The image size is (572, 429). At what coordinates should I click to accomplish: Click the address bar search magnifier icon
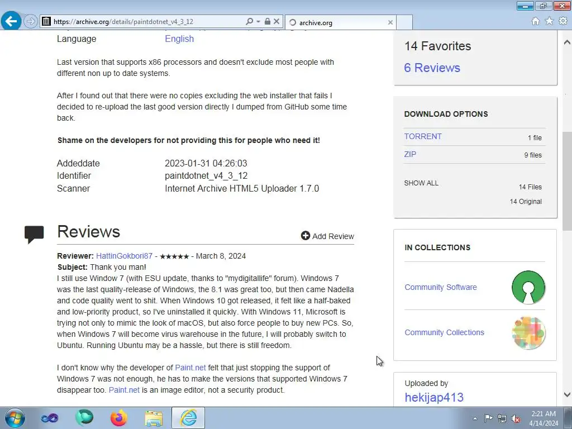[250, 22]
